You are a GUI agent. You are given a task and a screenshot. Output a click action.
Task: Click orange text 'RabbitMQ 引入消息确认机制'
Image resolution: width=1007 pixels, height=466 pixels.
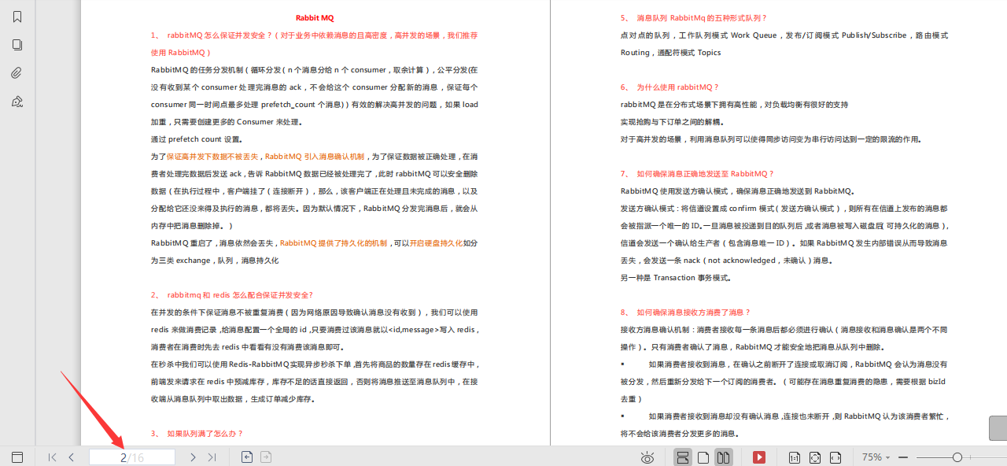pos(315,156)
